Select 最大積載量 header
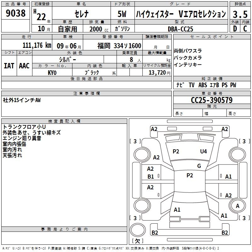This screenshot has height=252, width=252. coord(157,53)
